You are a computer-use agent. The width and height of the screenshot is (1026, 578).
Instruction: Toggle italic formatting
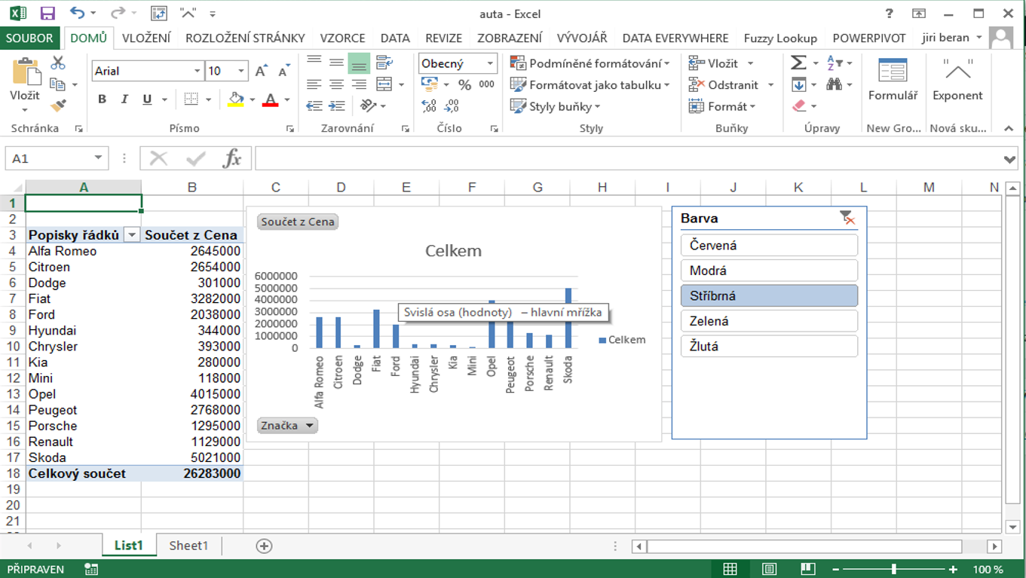124,99
